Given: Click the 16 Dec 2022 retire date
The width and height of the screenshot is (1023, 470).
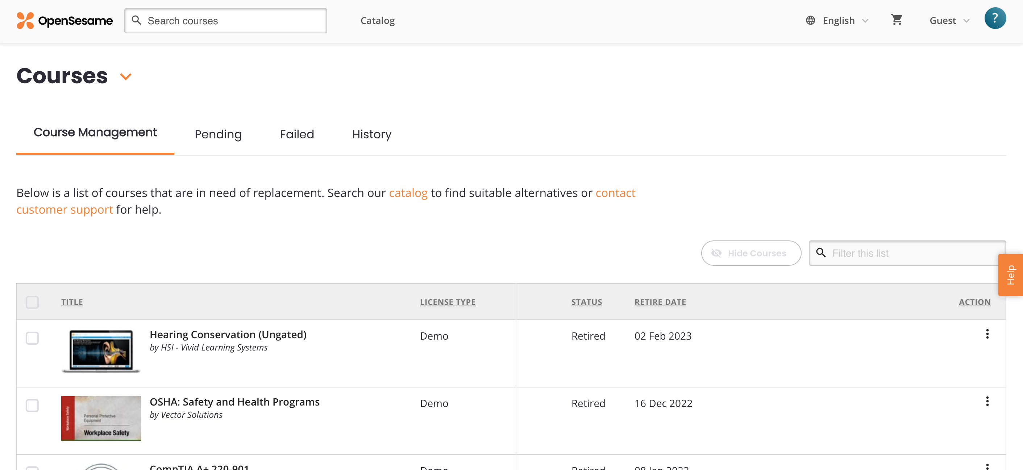Looking at the screenshot, I should pyautogui.click(x=663, y=404).
